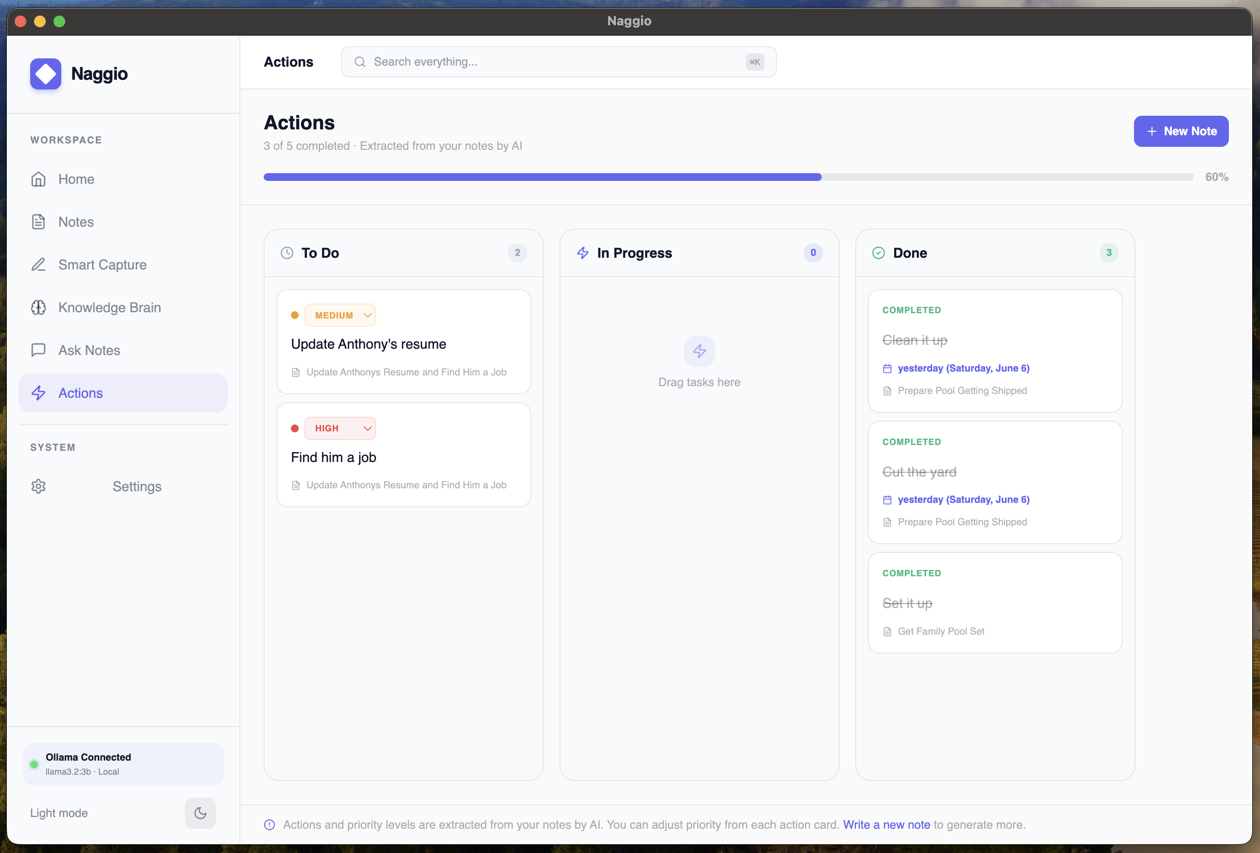Click the Ollama Connected status panel

click(x=123, y=764)
